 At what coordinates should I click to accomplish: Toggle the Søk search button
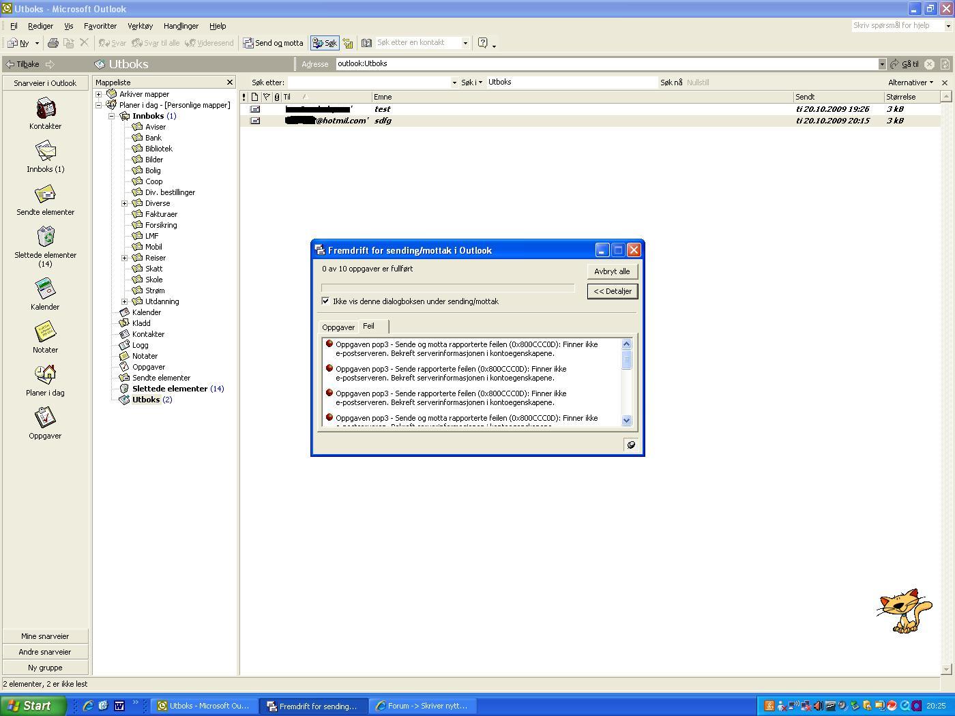pos(325,43)
